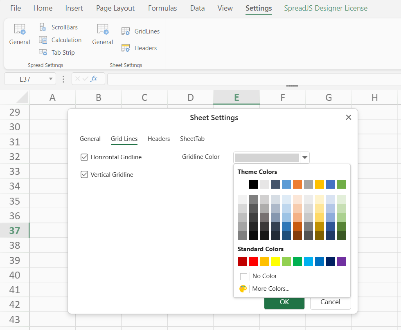Select row 40 header
Screen dimensions: 401x330
(15, 275)
